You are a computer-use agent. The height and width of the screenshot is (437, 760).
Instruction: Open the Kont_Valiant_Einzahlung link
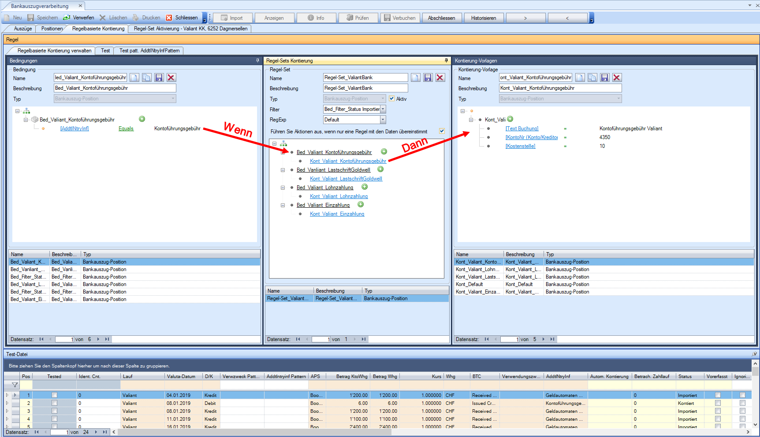coord(337,214)
